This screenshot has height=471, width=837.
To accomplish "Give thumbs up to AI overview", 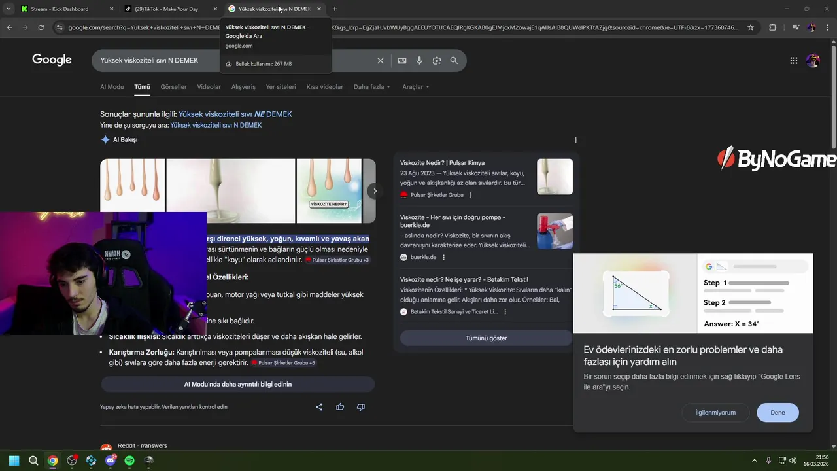I will pyautogui.click(x=340, y=407).
